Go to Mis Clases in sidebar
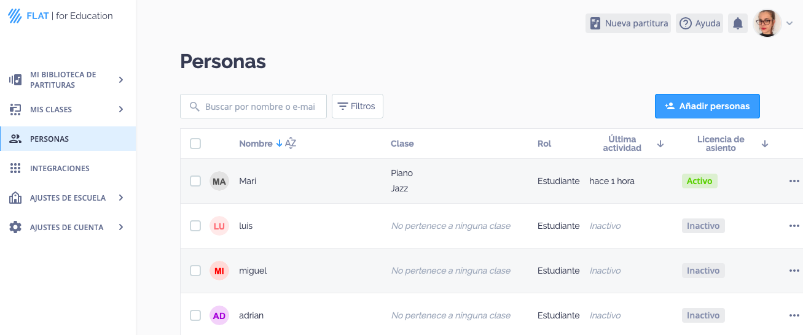 [51, 109]
